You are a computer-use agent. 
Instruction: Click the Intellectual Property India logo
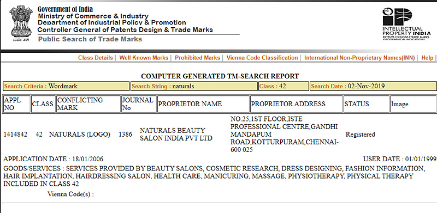(x=406, y=24)
